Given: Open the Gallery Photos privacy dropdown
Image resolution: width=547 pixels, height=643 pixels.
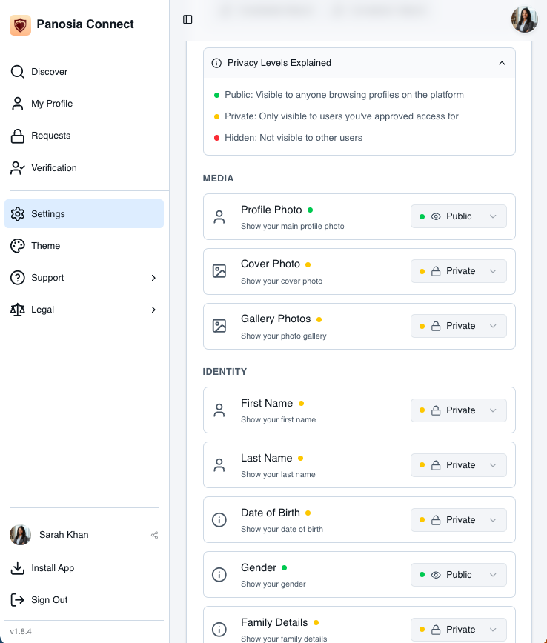Looking at the screenshot, I should tap(458, 326).
